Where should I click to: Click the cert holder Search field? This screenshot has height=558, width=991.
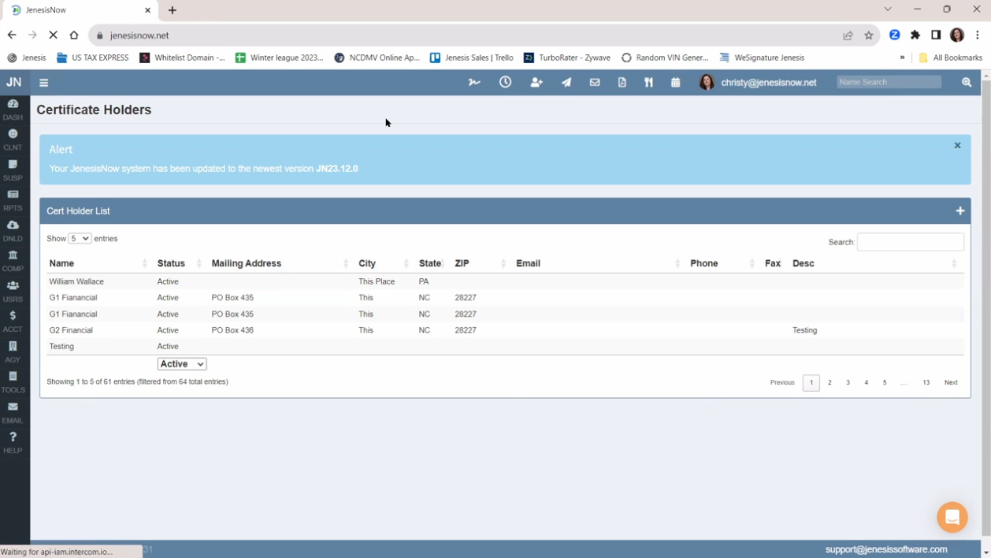pyautogui.click(x=910, y=242)
